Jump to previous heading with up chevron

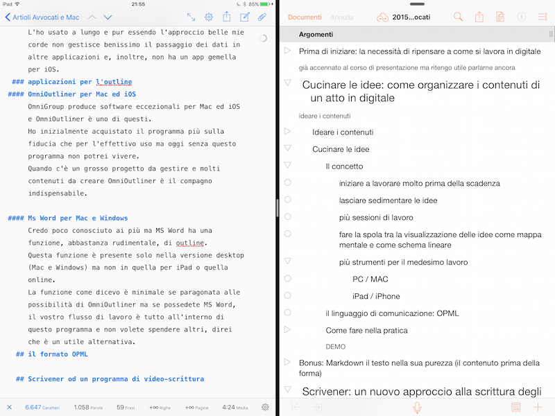(92, 17)
